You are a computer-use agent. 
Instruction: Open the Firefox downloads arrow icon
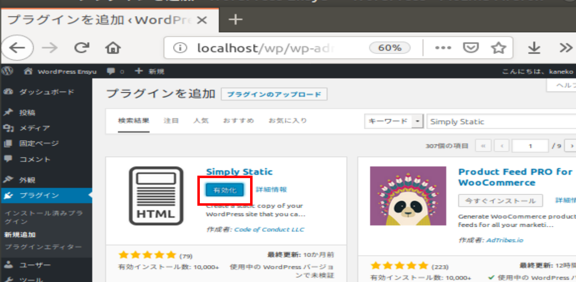pyautogui.click(x=534, y=48)
